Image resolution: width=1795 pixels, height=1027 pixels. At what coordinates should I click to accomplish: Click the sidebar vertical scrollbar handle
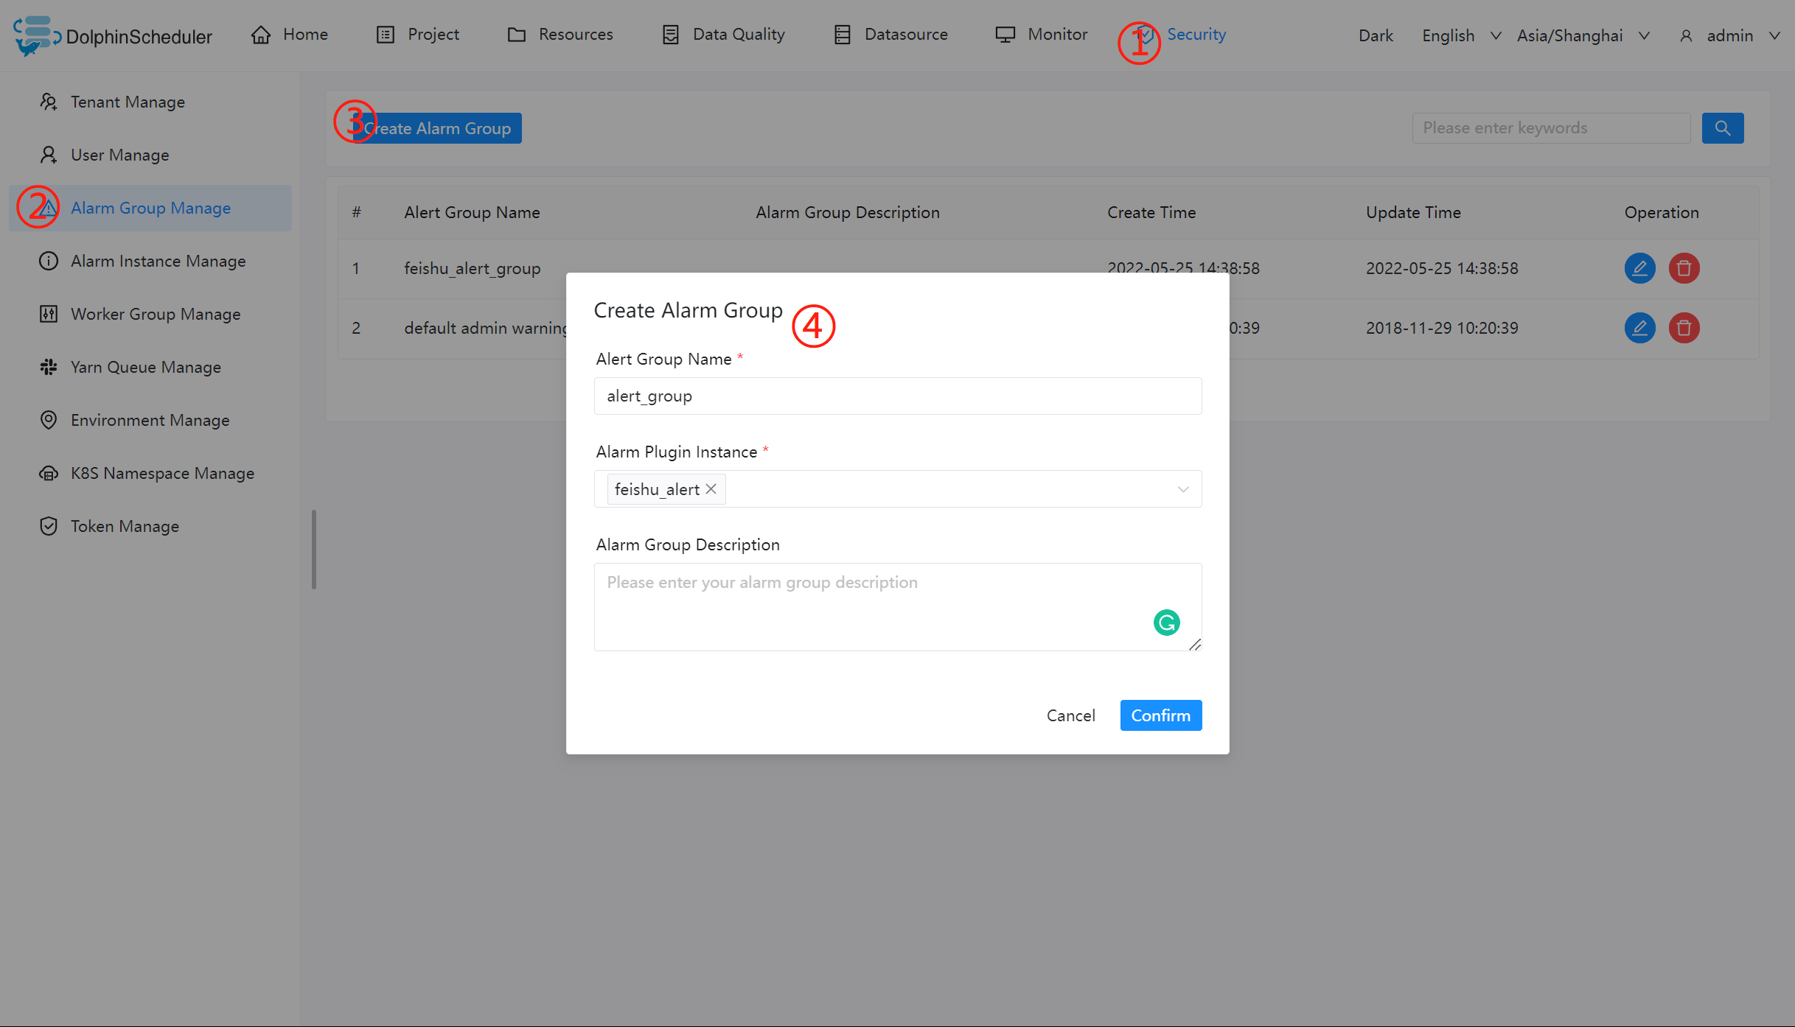pos(314,550)
